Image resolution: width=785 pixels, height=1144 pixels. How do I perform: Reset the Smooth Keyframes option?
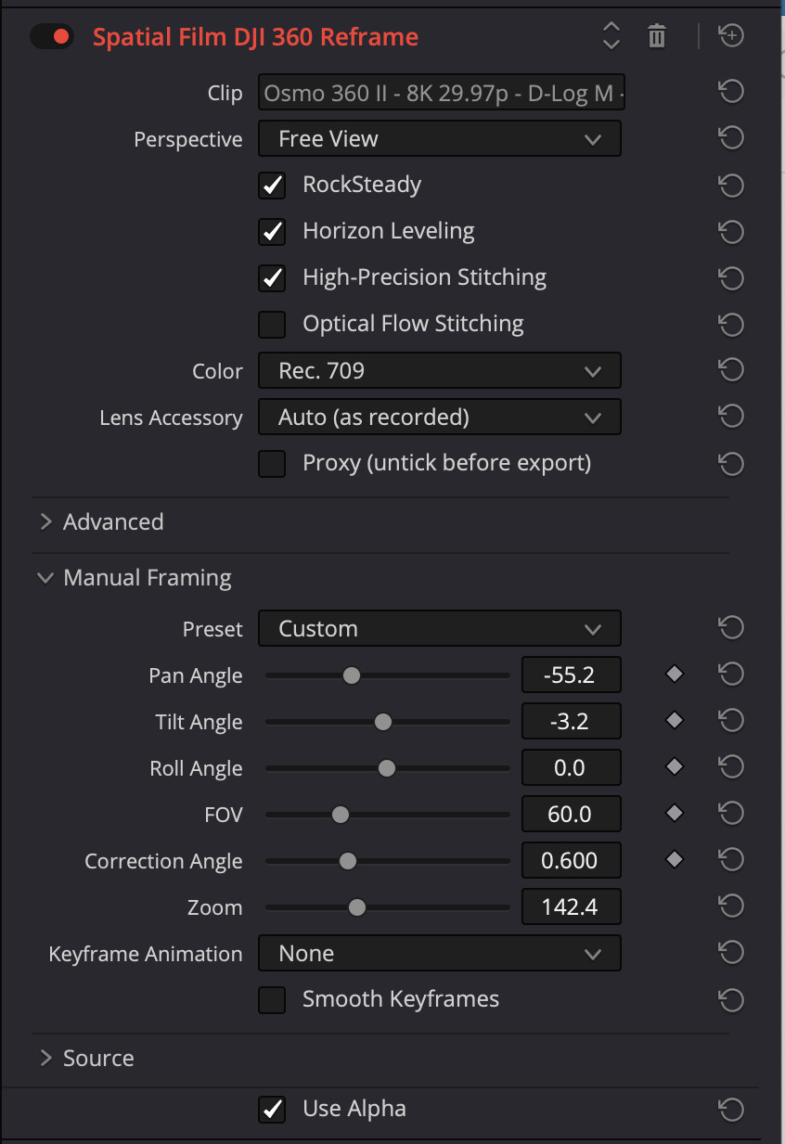point(731,999)
